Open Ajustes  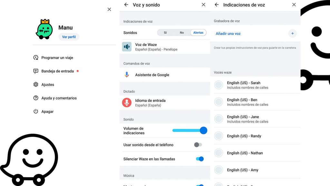[x=48, y=85]
